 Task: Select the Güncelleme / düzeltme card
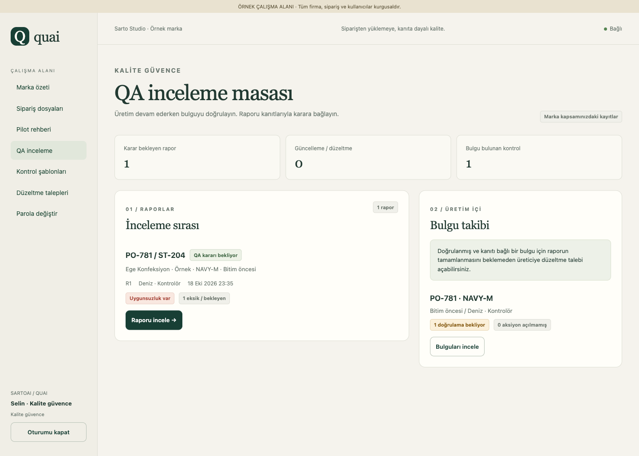click(368, 157)
